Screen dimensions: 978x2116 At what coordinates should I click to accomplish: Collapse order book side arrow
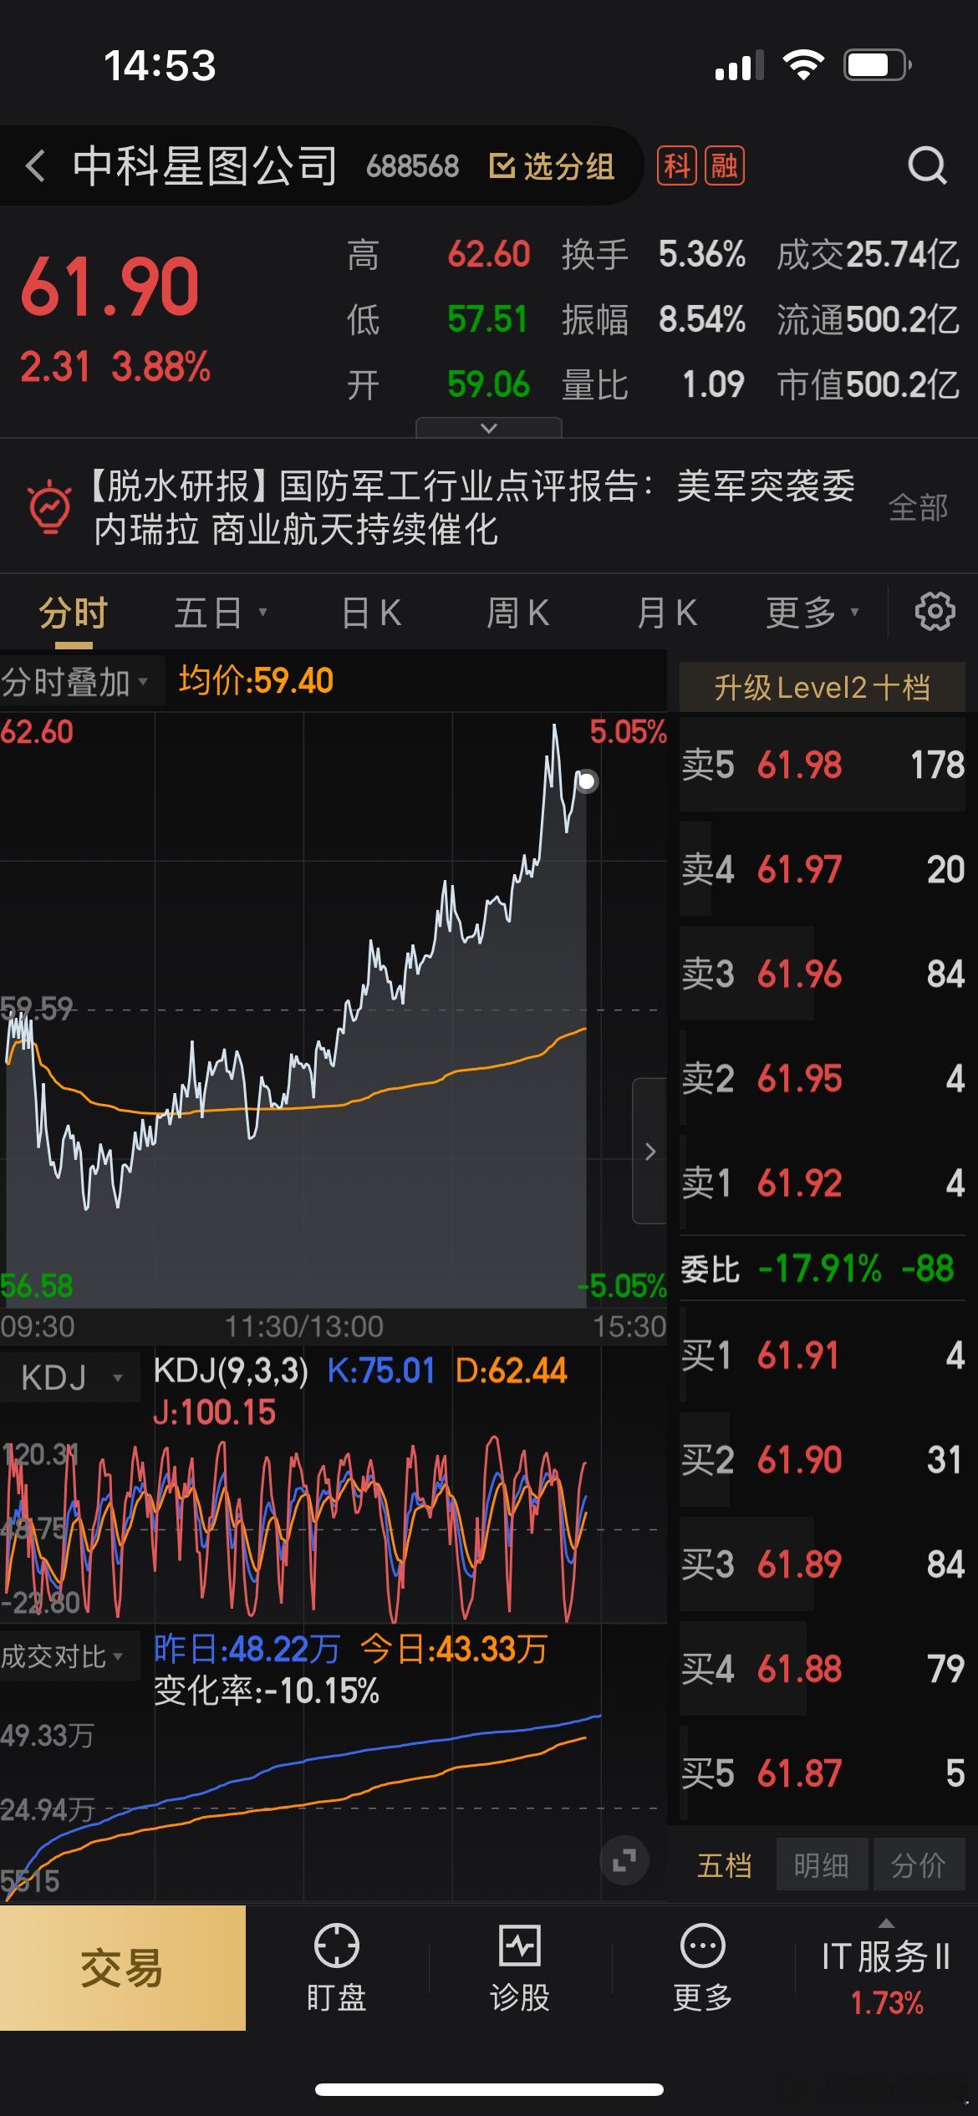[x=649, y=1151]
